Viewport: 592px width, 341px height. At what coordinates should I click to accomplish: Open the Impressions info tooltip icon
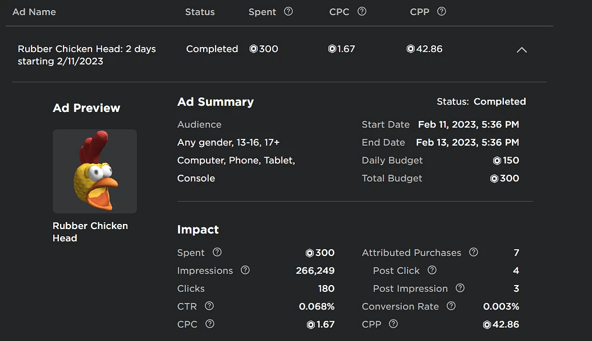(245, 270)
